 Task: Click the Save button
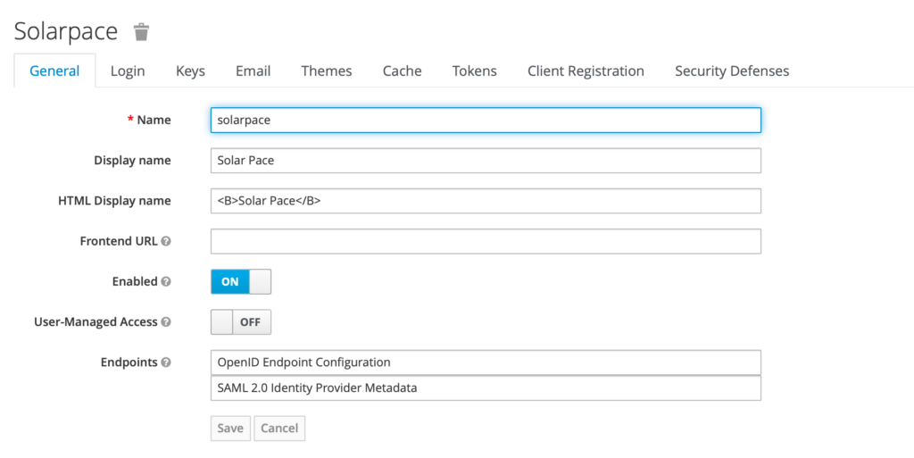tap(230, 429)
